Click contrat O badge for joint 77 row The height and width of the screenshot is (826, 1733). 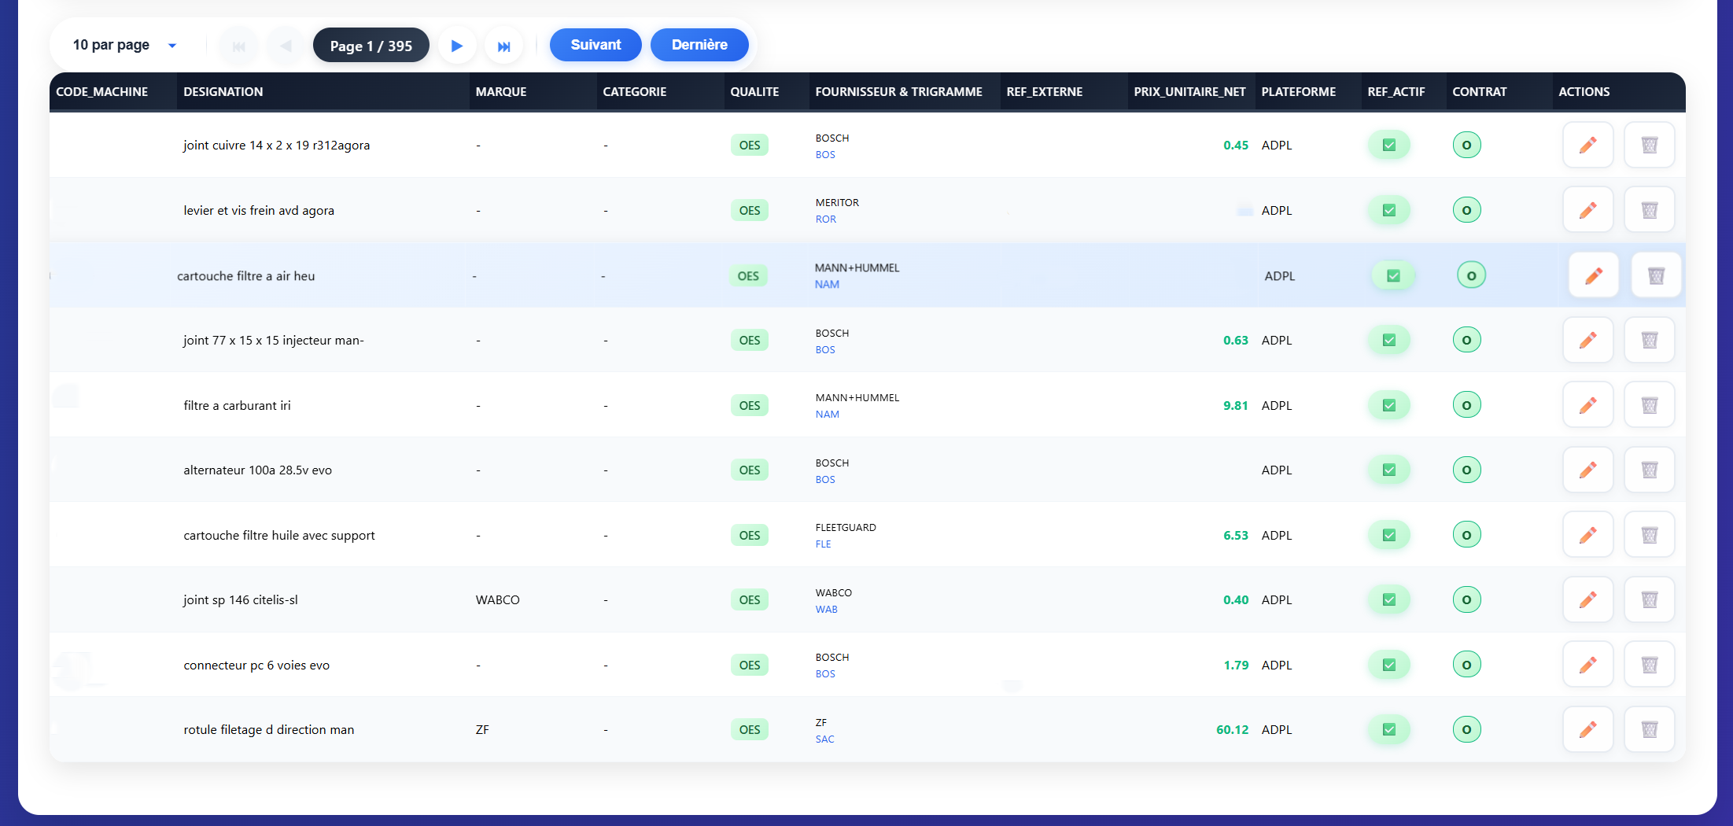[1466, 340]
